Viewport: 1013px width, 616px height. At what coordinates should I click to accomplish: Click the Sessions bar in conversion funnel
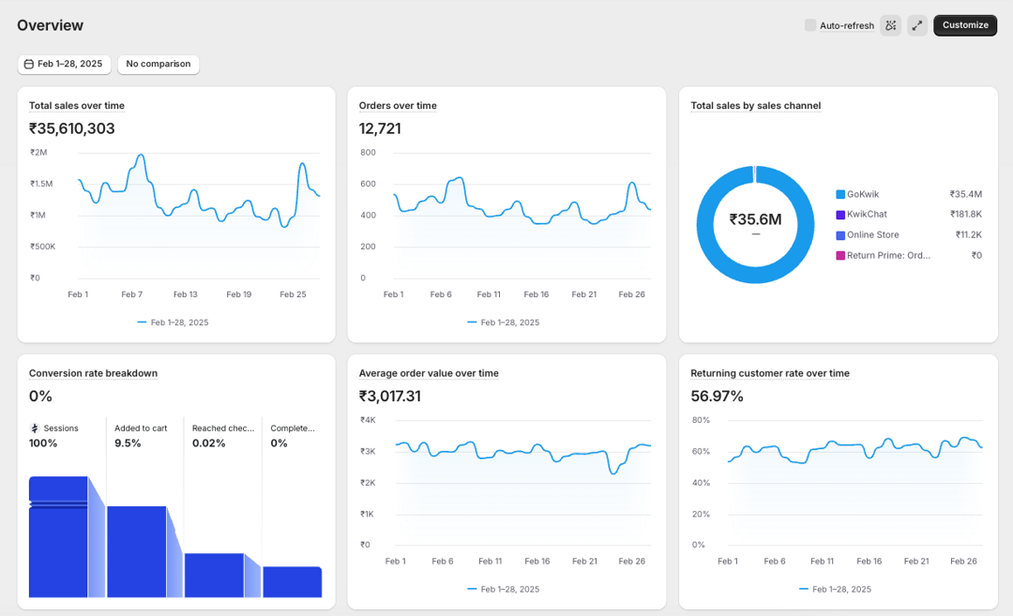click(58, 537)
